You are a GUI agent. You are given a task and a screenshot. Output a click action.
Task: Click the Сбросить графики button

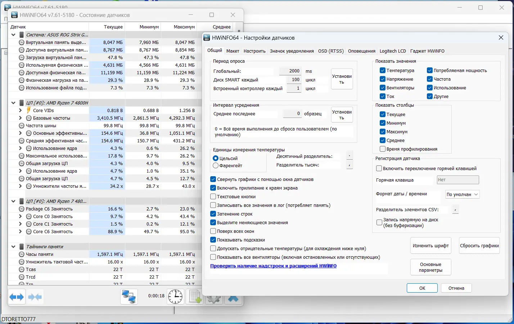(479, 245)
